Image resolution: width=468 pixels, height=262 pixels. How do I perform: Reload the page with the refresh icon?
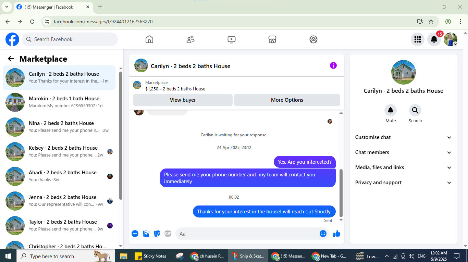32,22
